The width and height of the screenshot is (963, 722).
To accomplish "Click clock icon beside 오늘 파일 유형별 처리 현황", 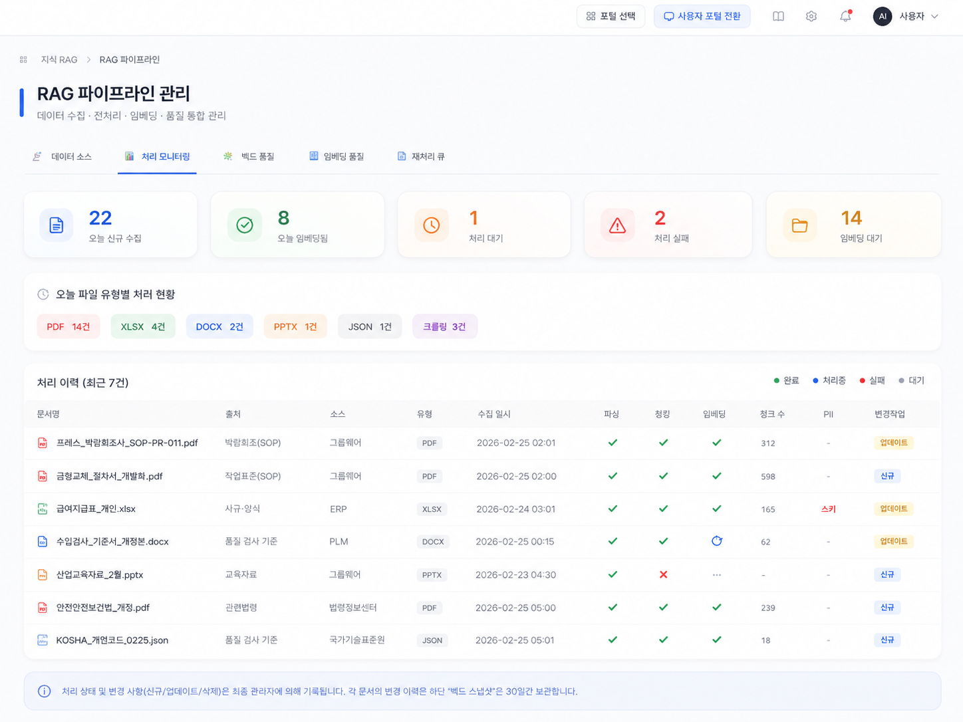I will 43,295.
